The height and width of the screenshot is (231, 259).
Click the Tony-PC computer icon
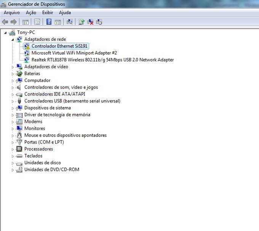(12, 32)
